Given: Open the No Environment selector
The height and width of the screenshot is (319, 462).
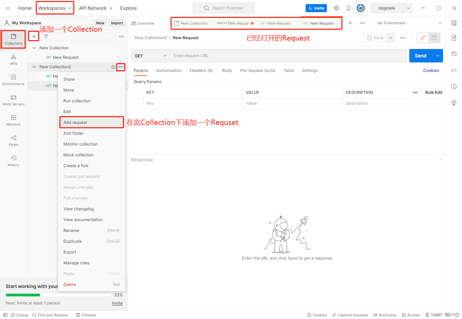Looking at the screenshot, I should click(409, 23).
